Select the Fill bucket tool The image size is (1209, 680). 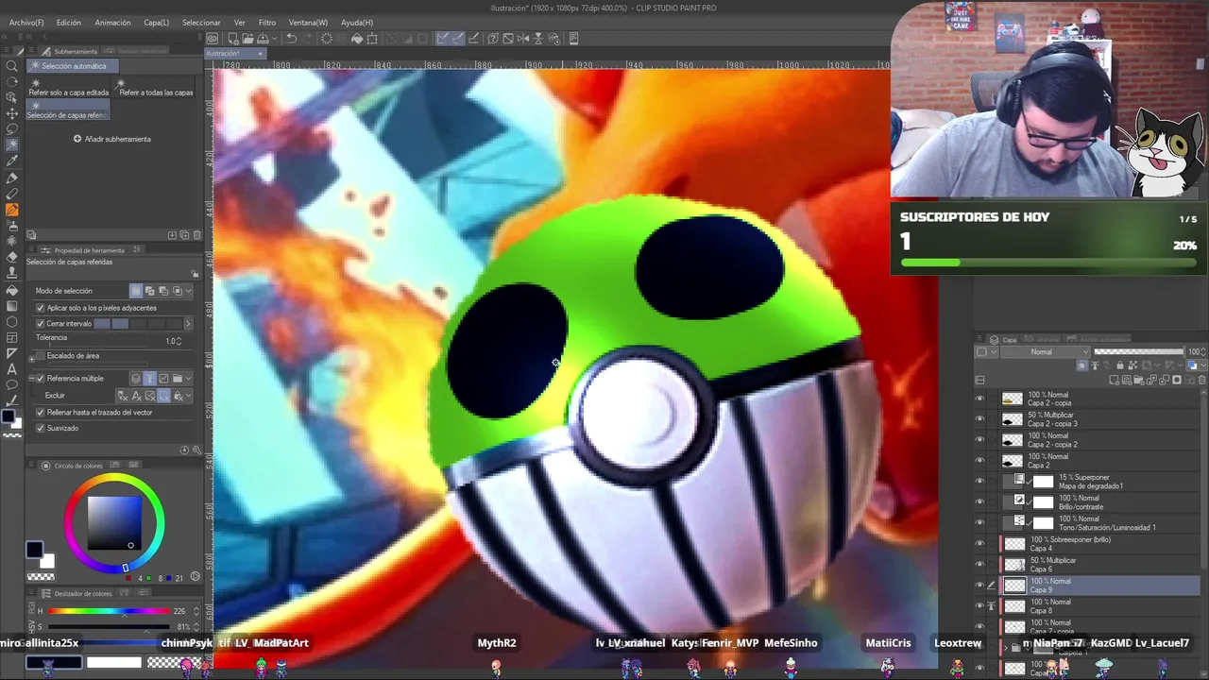[x=12, y=290]
